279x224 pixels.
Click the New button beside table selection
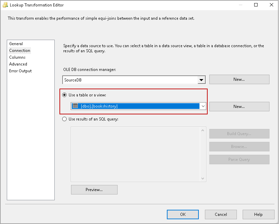(239, 106)
